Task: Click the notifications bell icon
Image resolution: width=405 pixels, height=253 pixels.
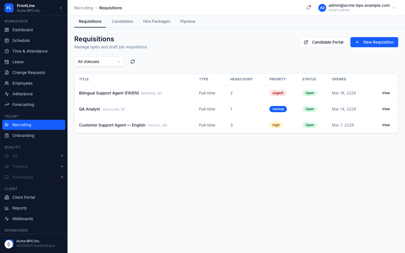Action: [x=308, y=8]
